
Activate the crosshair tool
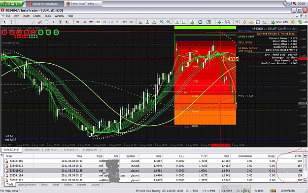point(12,22)
